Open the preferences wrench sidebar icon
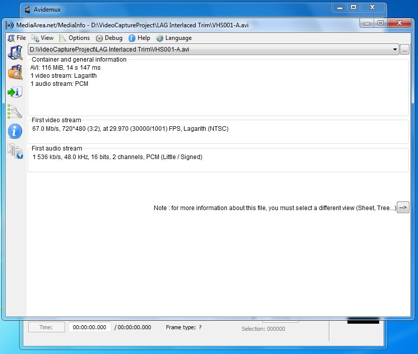The height and width of the screenshot is (354, 418). click(15, 111)
